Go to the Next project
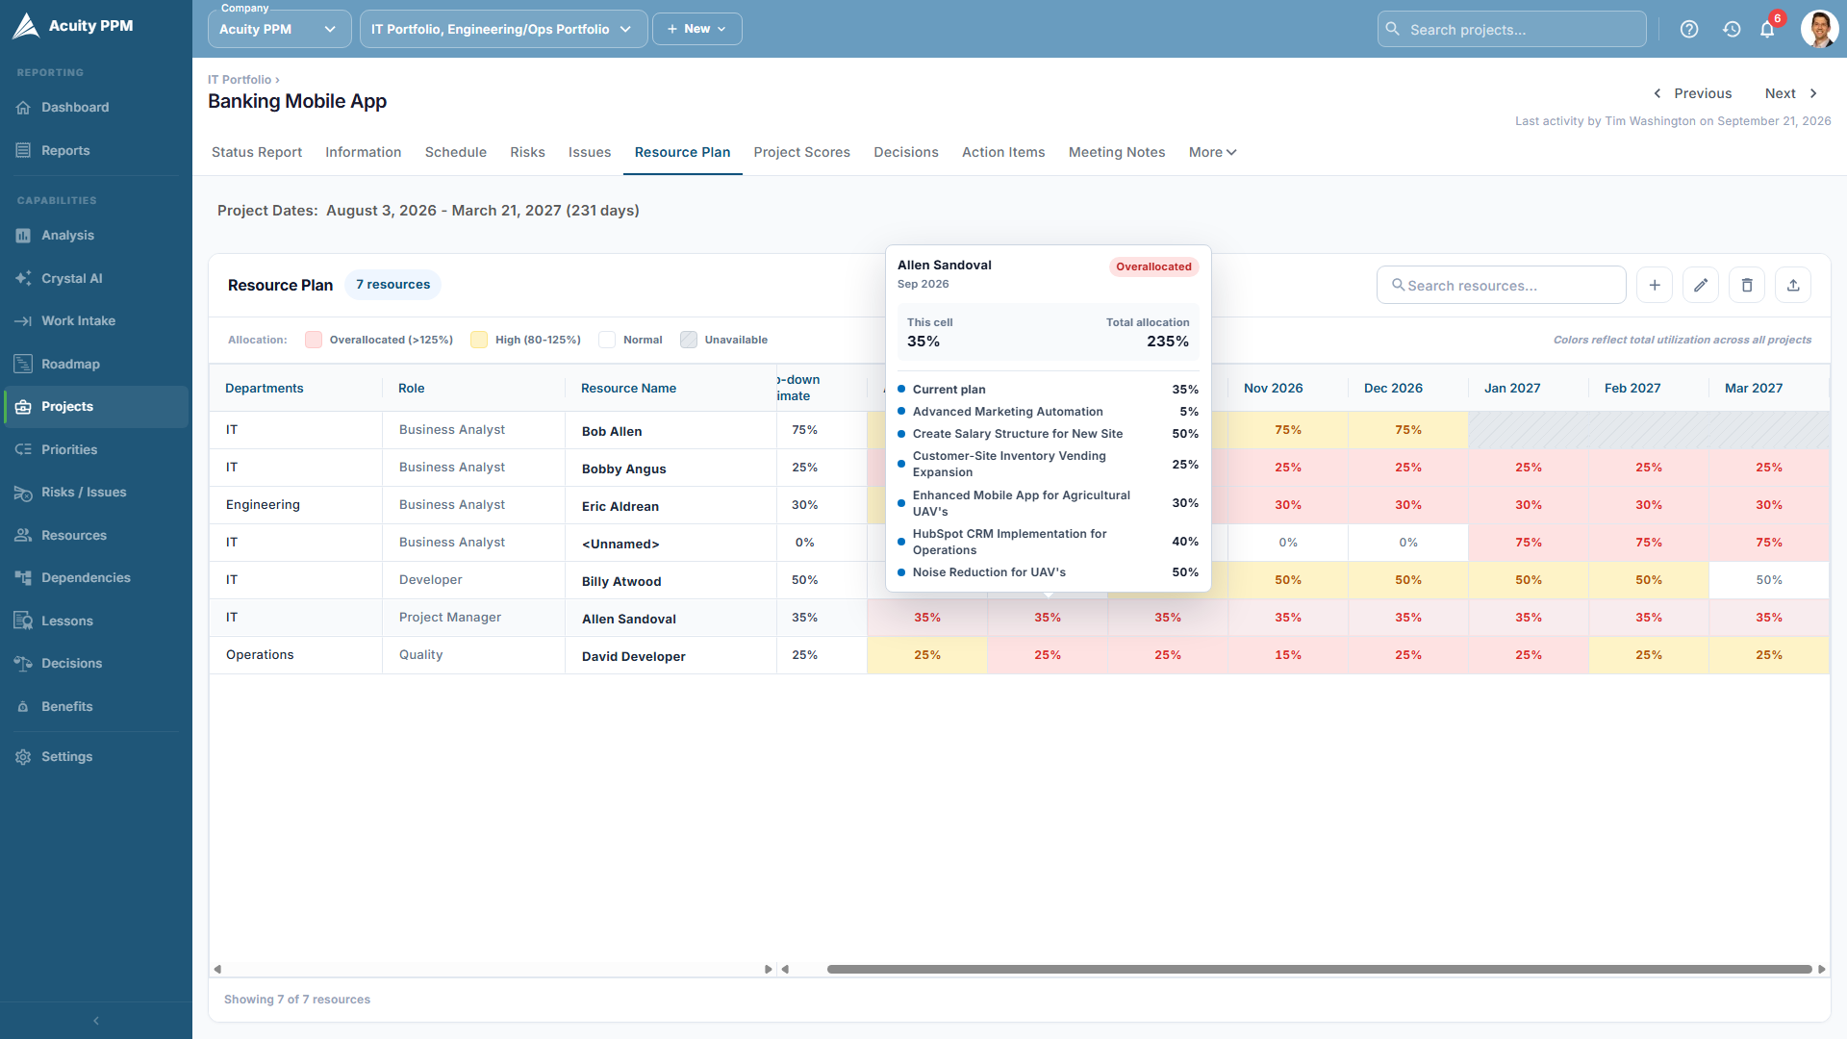Image resolution: width=1847 pixels, height=1039 pixels. 1790,93
